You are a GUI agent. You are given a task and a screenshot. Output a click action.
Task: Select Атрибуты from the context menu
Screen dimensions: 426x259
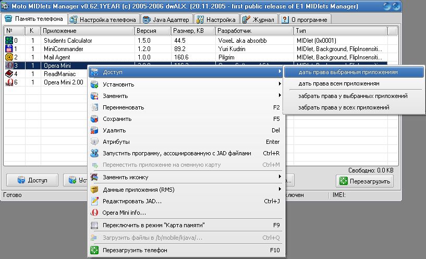pyautogui.click(x=186, y=142)
